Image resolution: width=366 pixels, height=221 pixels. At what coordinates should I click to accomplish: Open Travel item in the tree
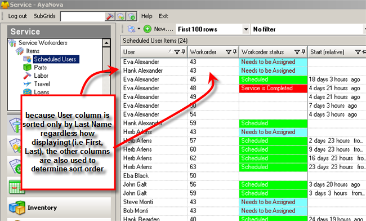(x=42, y=84)
